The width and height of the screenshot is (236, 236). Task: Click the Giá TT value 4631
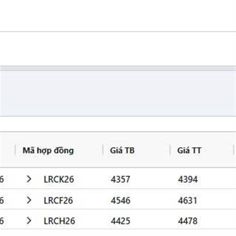(187, 201)
